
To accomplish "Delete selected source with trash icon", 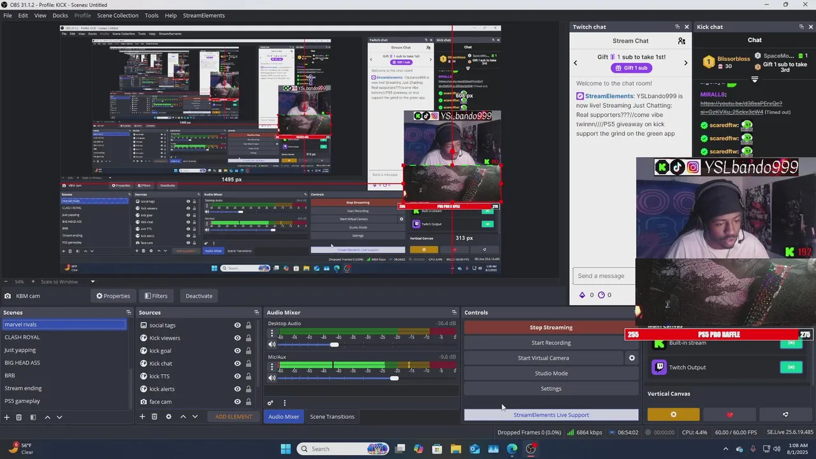I will (154, 417).
